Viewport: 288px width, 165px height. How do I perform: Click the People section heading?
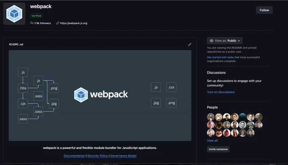(212, 107)
